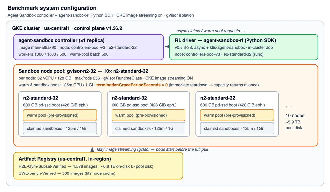Screen dimensions: 330x192
Task: Select the subtitle mentioning gVisor isolation
Action: 101,15
